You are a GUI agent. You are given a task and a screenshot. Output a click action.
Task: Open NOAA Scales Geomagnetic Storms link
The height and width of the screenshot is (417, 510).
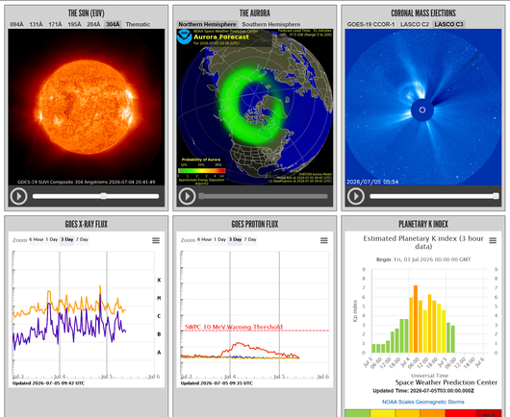[x=423, y=402]
